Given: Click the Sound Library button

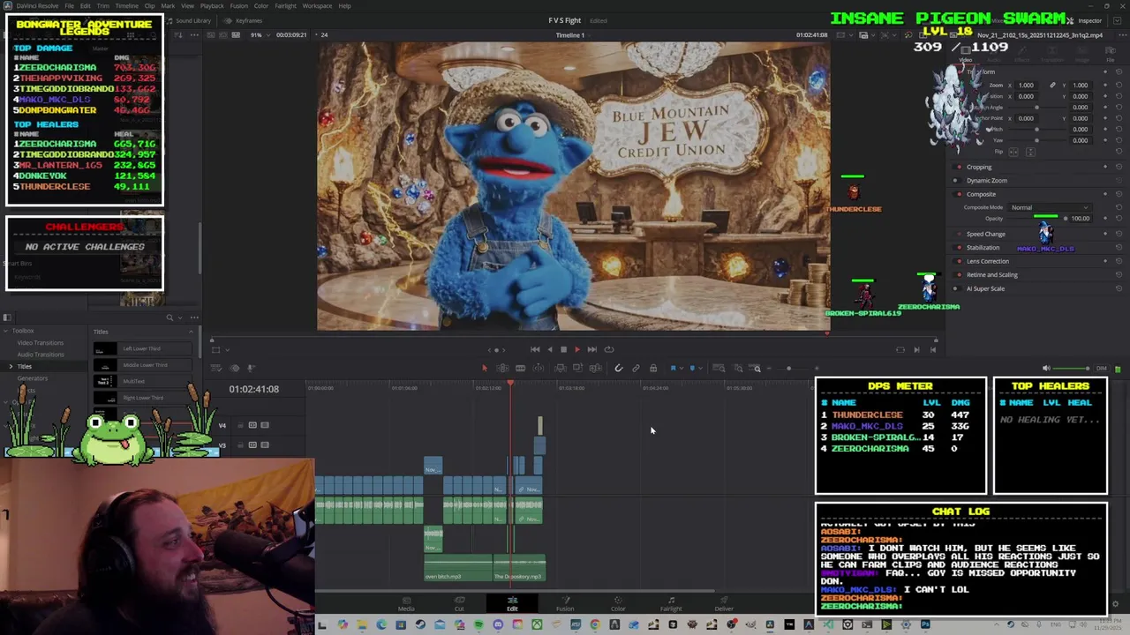Looking at the screenshot, I should pyautogui.click(x=187, y=20).
